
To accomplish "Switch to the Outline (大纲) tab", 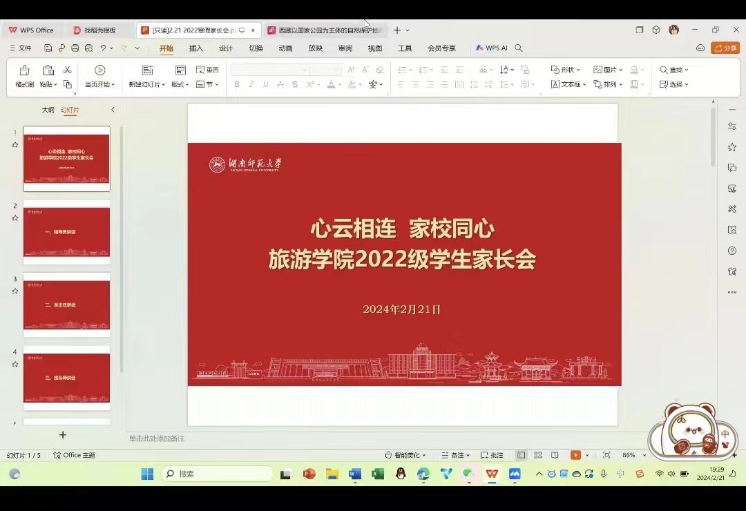I will (x=48, y=110).
